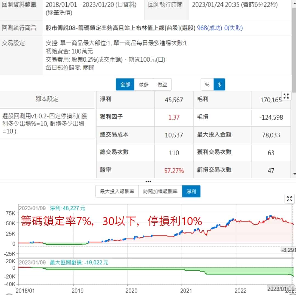
Task: Switch filter to 做多 trades
Action: coord(144,84)
